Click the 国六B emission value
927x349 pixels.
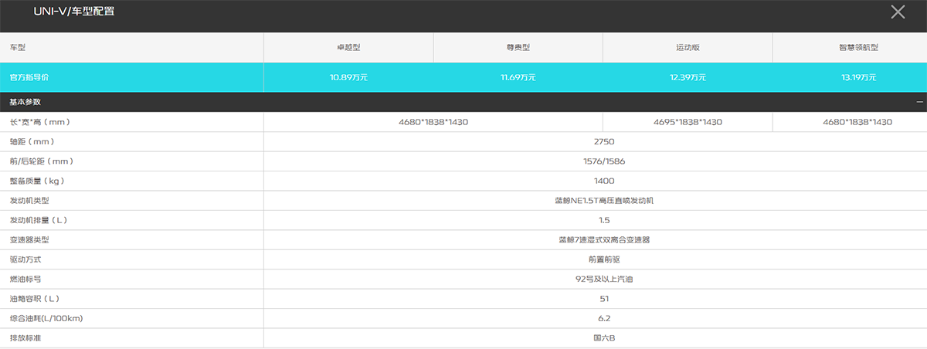pos(604,338)
